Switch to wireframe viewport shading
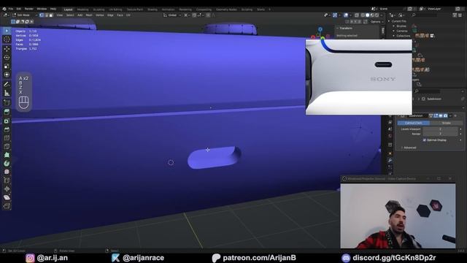467x263 pixels. (363, 15)
